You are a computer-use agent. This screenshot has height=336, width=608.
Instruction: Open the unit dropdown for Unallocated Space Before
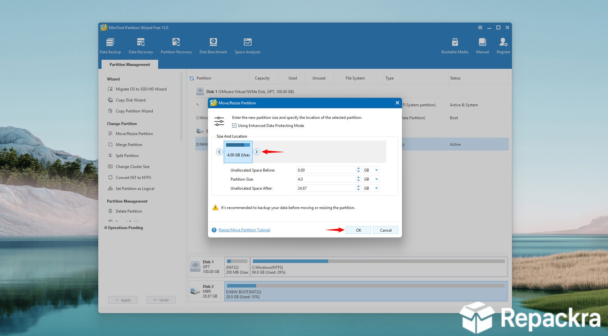click(376, 170)
